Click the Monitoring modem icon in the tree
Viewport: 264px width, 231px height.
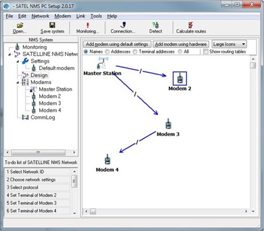pos(18,47)
